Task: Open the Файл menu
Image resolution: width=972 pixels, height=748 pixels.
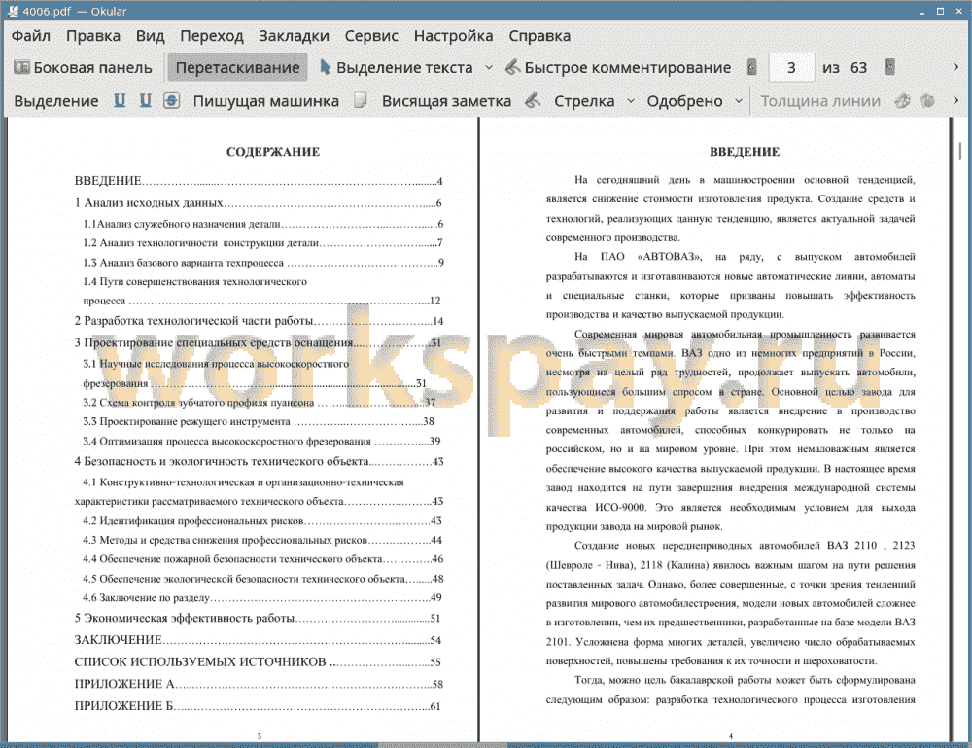Action: point(31,36)
